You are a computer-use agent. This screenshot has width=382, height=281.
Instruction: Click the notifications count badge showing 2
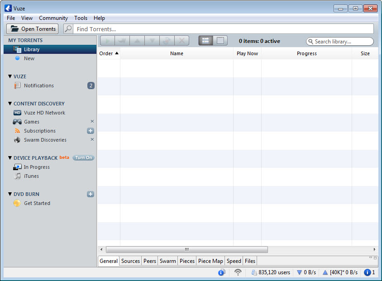tap(91, 86)
